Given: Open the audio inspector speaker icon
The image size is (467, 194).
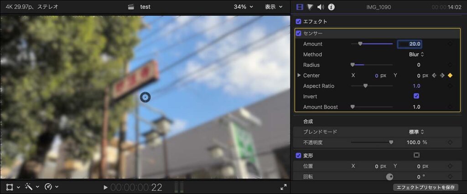Looking at the screenshot, I should click(x=321, y=7).
